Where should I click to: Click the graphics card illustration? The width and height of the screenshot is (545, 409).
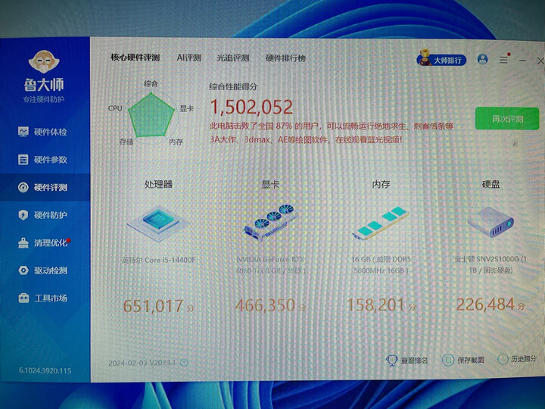[270, 222]
